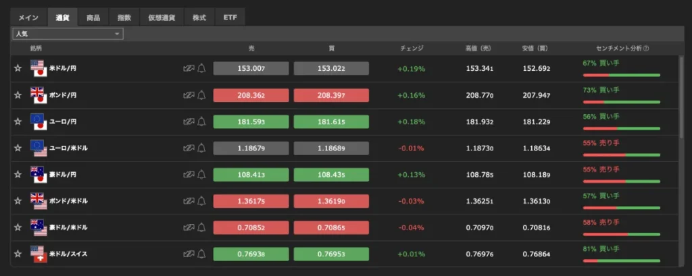Open the chart icon for ポンド/米ドル
The width and height of the screenshot is (692, 276).
[189, 201]
